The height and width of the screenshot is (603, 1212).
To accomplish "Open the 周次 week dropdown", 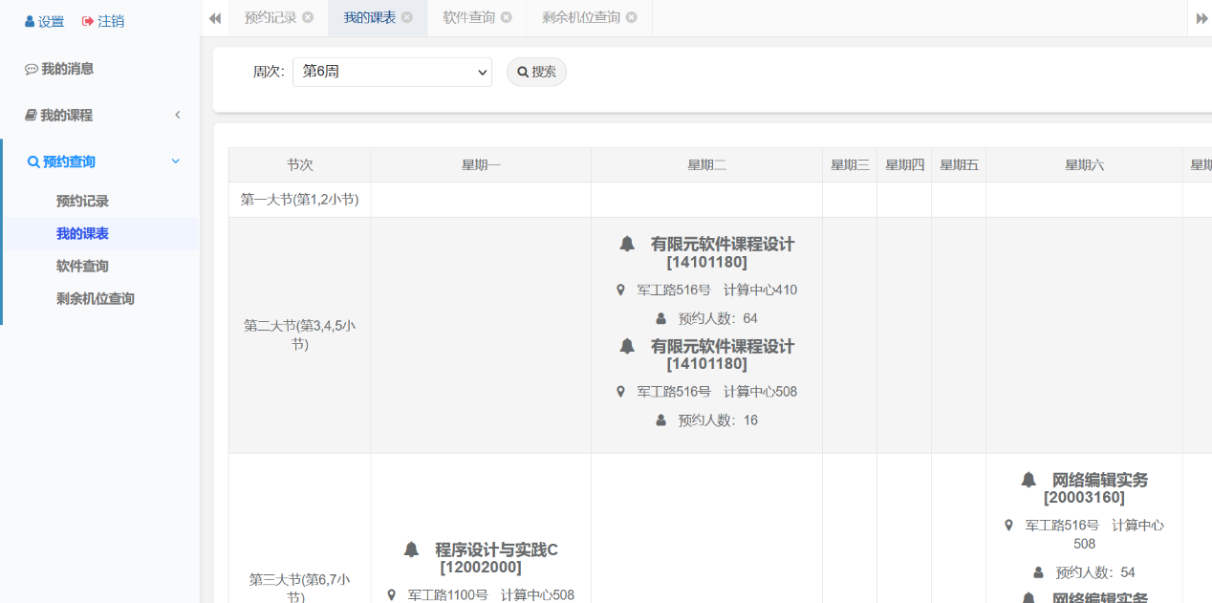I will click(392, 72).
